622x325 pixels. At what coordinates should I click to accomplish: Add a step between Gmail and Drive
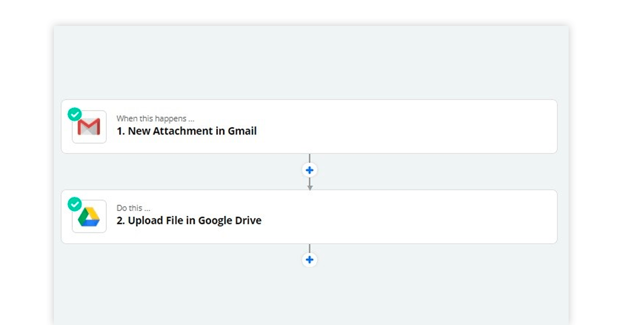309,170
